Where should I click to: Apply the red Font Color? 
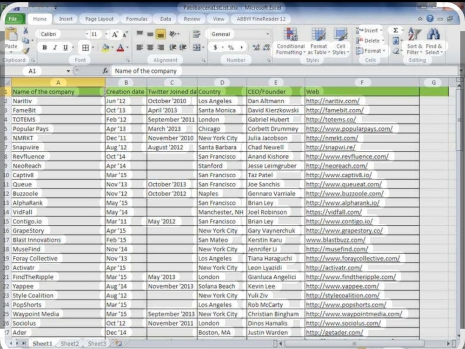coord(120,47)
